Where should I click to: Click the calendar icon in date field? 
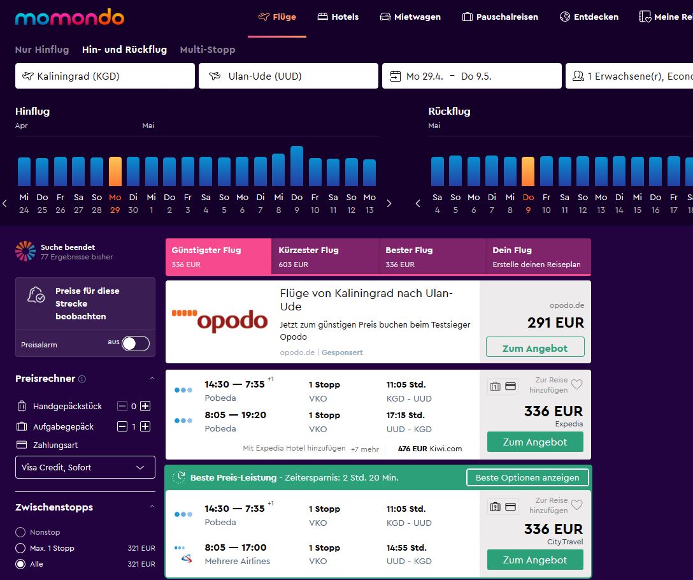click(395, 76)
